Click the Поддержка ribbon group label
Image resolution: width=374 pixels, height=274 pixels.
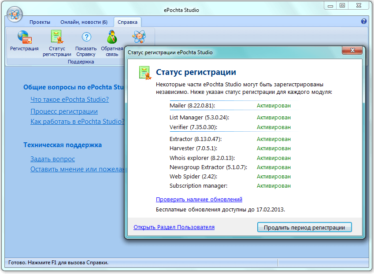[x=81, y=62]
